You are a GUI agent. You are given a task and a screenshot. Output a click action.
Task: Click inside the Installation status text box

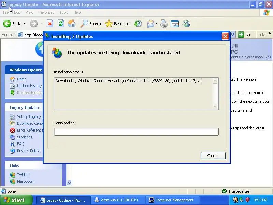click(x=136, y=94)
